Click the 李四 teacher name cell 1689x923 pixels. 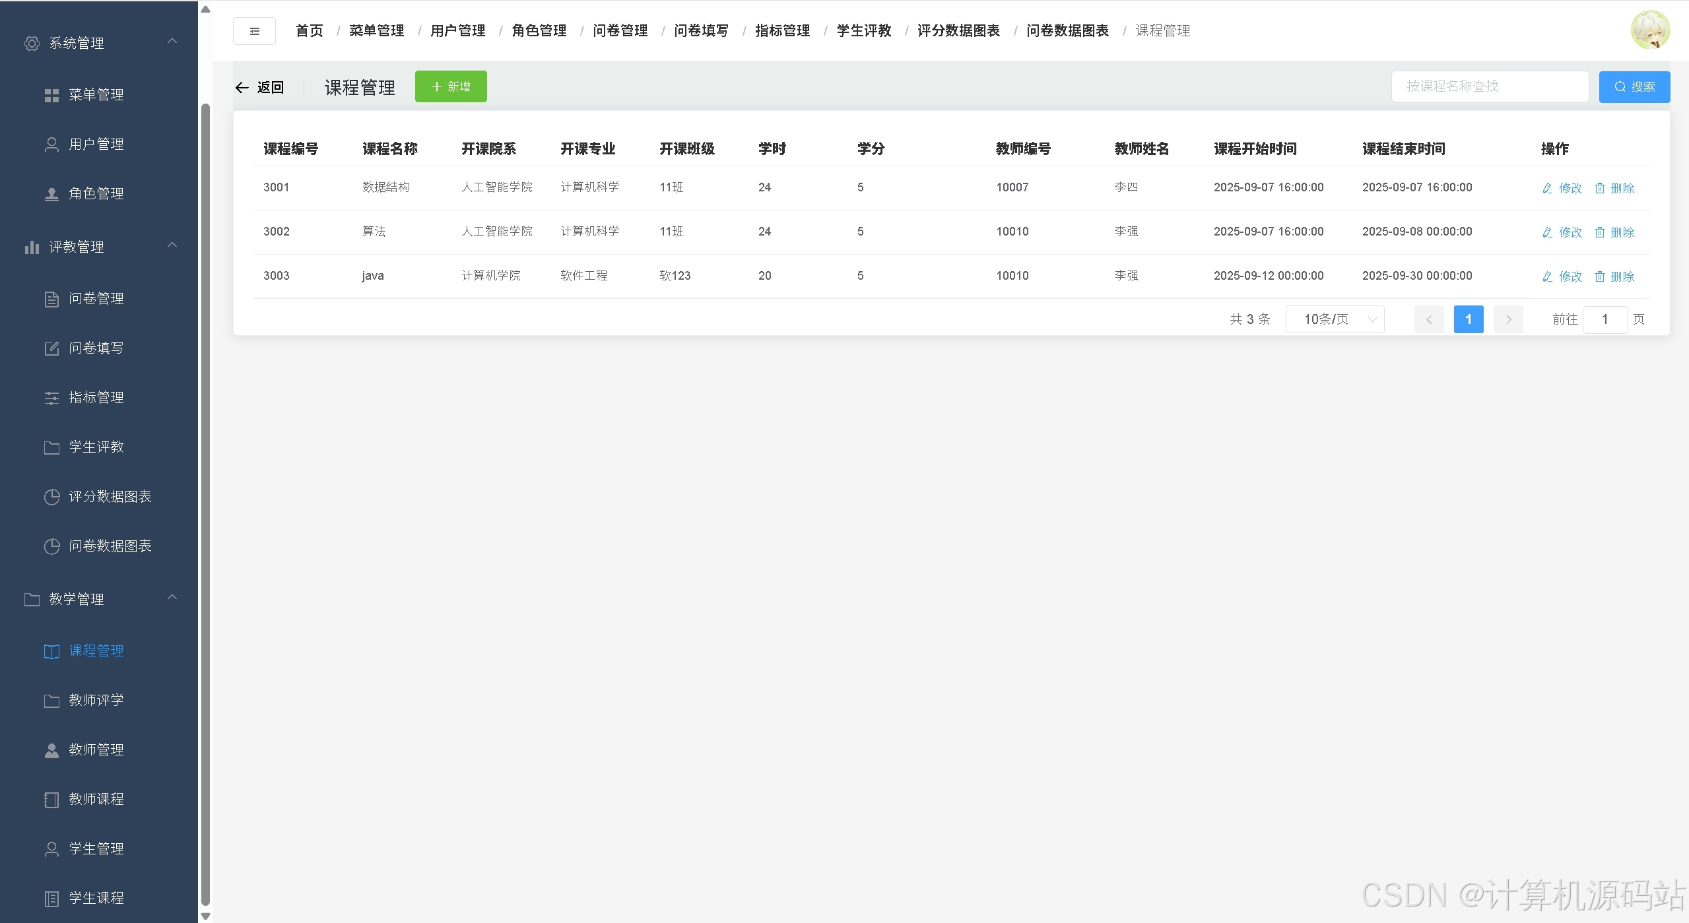tap(1126, 187)
